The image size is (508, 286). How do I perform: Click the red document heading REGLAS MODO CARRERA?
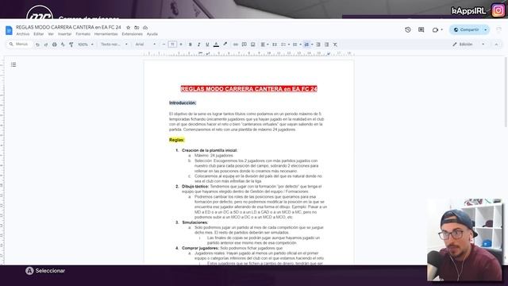(x=248, y=89)
